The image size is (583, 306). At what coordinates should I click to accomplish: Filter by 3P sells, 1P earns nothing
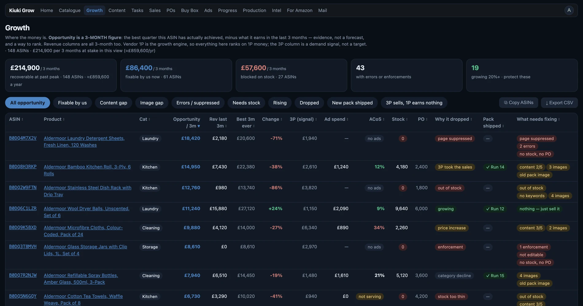tap(414, 103)
